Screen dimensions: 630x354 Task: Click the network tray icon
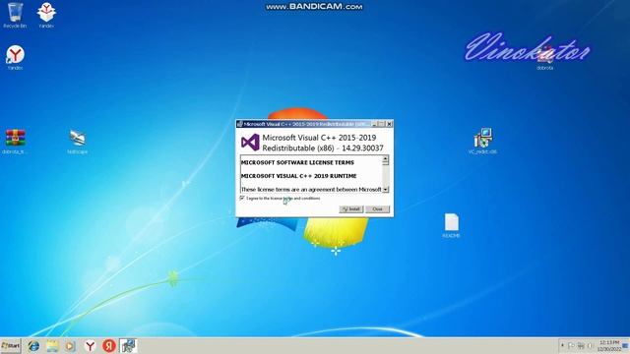click(581, 345)
